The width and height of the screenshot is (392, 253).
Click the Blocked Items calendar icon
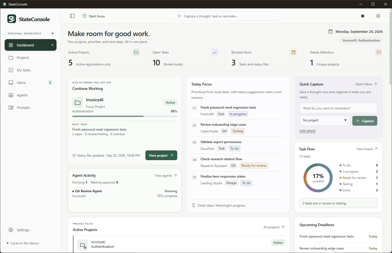click(x=294, y=52)
